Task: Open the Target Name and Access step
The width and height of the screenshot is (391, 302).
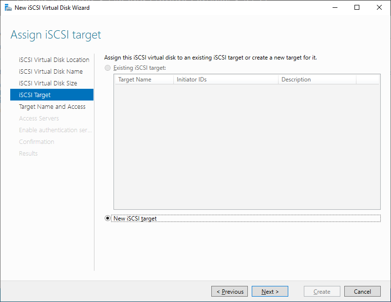Action: pyautogui.click(x=52, y=107)
